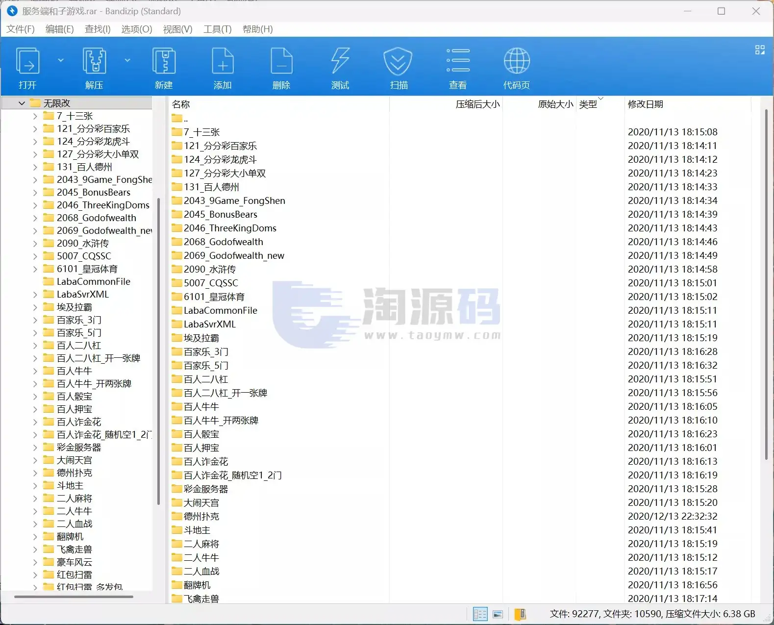Open the 工具(T) menu
The width and height of the screenshot is (774, 625).
(218, 29)
